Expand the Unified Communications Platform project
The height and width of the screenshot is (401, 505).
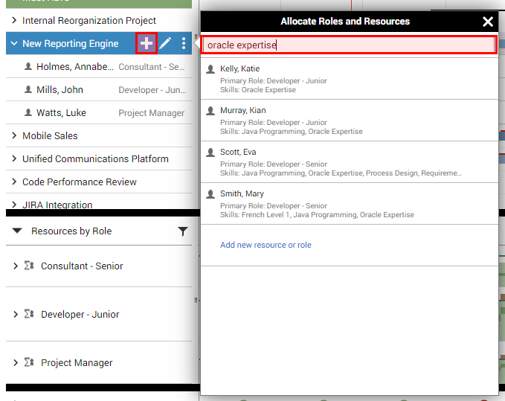pos(14,158)
